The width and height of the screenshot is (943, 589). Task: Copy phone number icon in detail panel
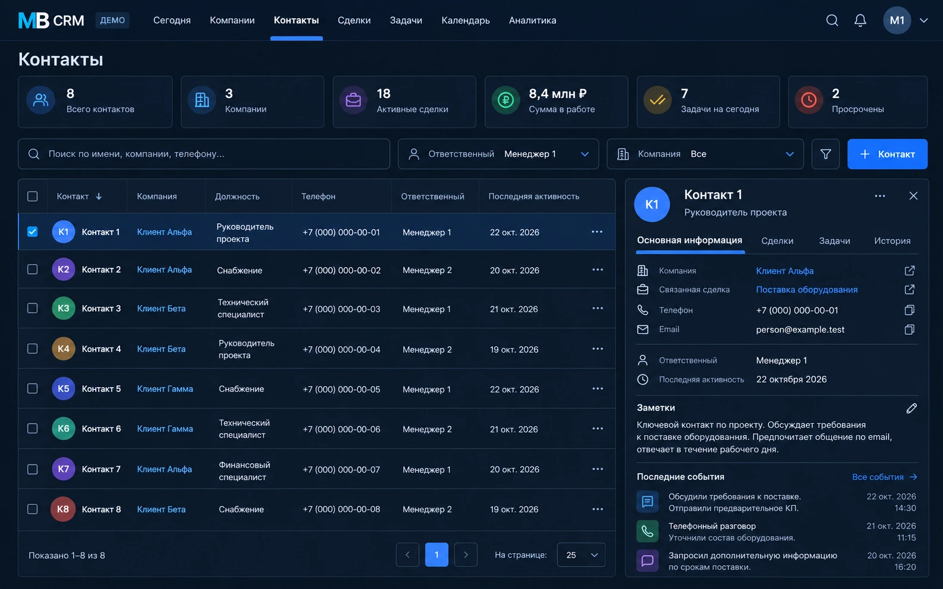pos(910,310)
